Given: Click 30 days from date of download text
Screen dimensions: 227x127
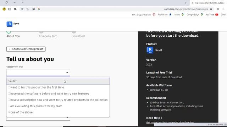Looking at the screenshot, I should [164, 77].
